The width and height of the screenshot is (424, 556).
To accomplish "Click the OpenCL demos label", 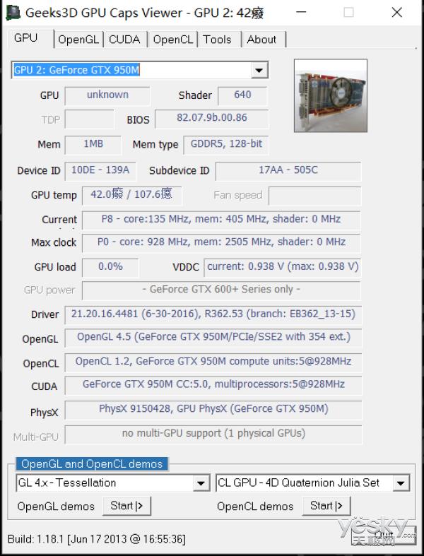I will 256,507.
